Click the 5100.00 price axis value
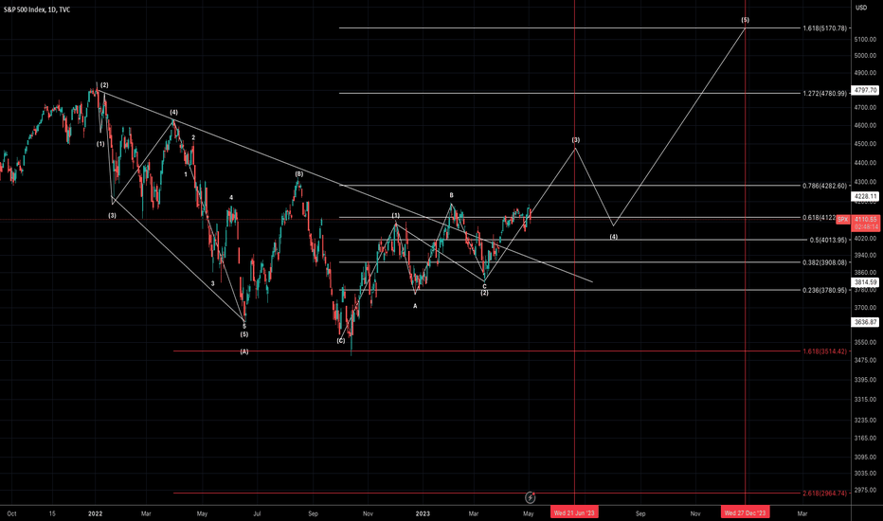This screenshot has height=521, width=883. click(865, 40)
